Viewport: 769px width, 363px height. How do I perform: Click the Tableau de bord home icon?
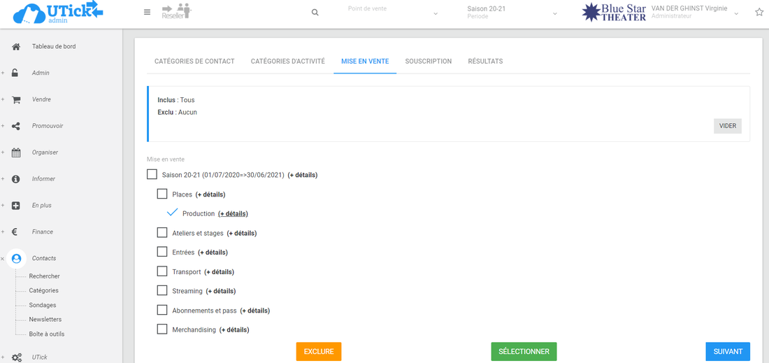(16, 46)
